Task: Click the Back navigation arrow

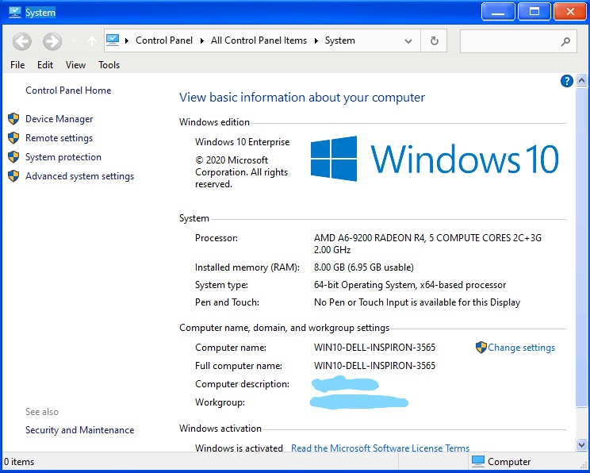Action: (x=22, y=41)
